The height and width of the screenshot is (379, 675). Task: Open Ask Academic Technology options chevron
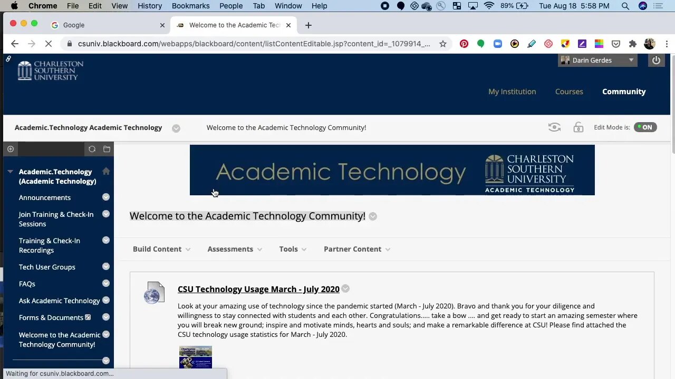pyautogui.click(x=106, y=301)
